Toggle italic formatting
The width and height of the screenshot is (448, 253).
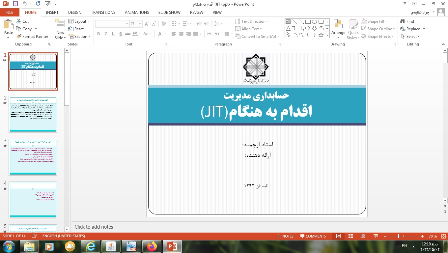[105, 34]
